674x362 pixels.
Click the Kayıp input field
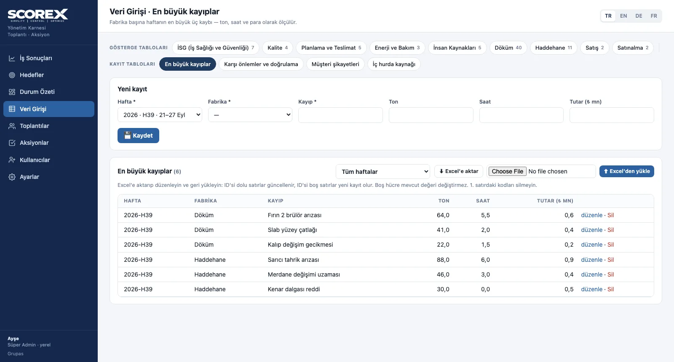click(340, 115)
